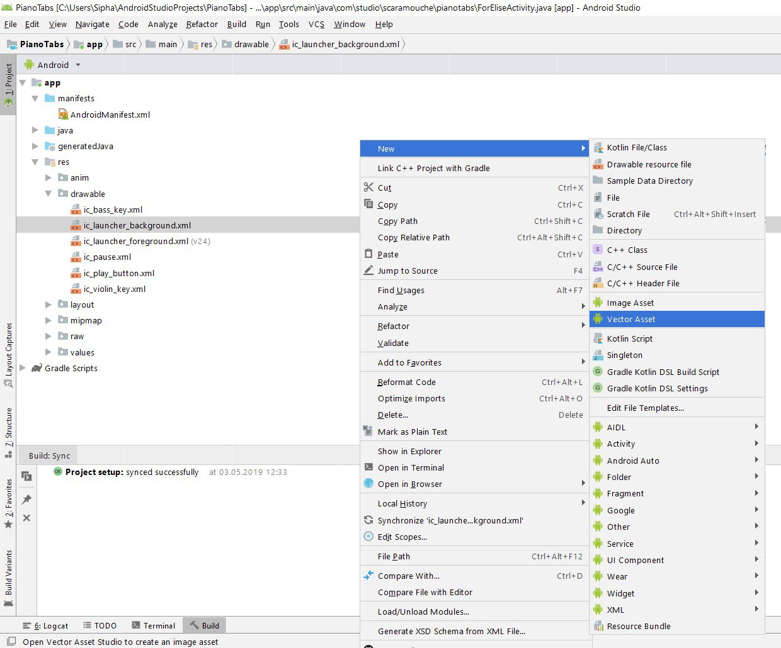Image resolution: width=781 pixels, height=648 pixels.
Task: Click the Gradle Kotlin DSL Build Script icon
Action: [x=598, y=372]
